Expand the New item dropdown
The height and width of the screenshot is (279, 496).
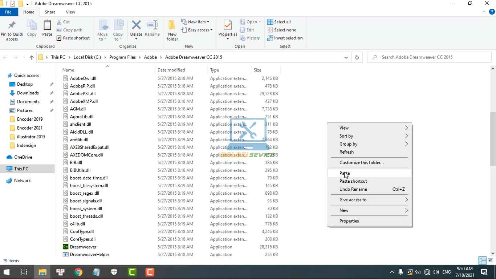[196, 21]
